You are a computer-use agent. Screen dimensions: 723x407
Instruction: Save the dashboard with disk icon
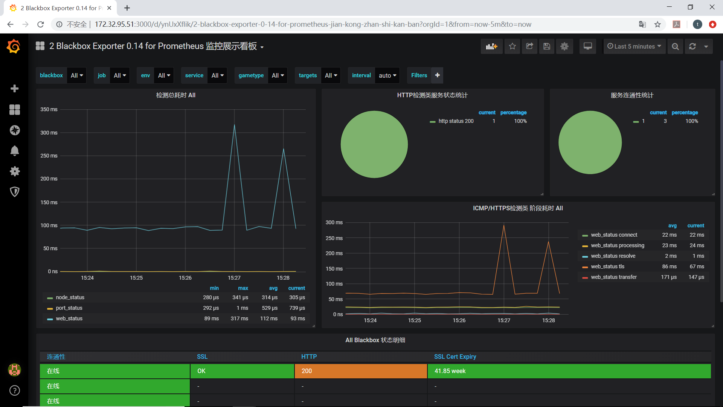(547, 46)
